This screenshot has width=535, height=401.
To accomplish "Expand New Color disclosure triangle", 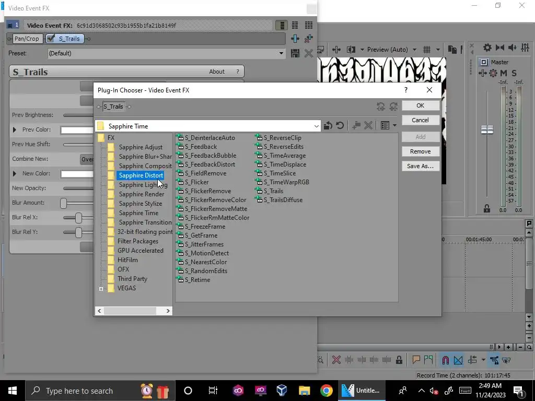I will 14,173.
